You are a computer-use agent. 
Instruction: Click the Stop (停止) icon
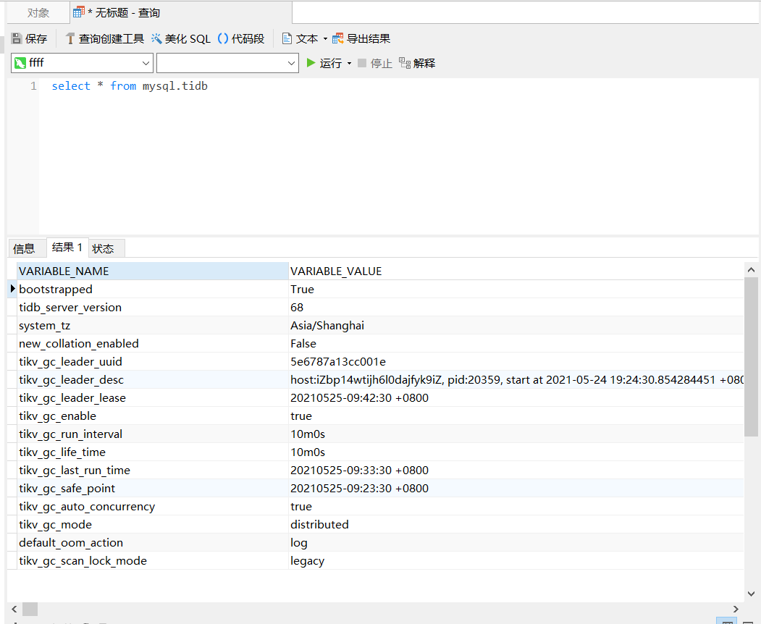pyautogui.click(x=362, y=63)
